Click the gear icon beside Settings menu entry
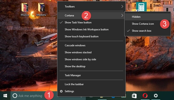The image size is (174, 100). pos(61,91)
